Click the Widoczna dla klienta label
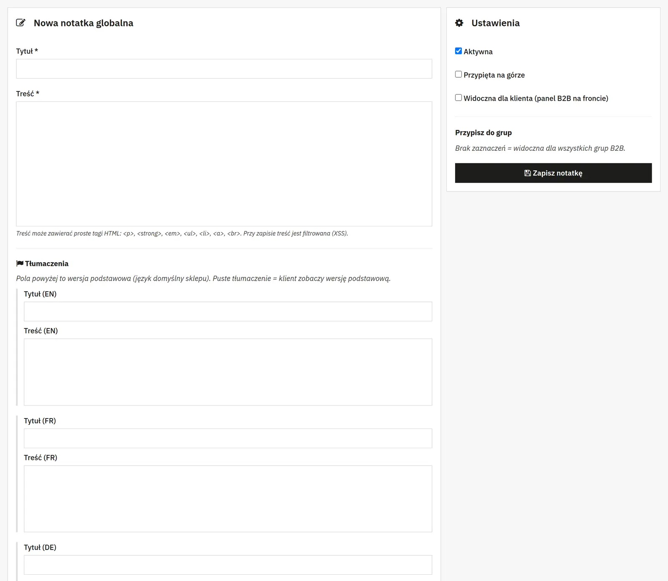This screenshot has height=581, width=668. [536, 99]
